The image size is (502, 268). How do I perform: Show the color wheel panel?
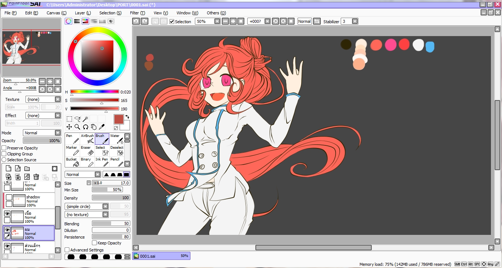pos(69,21)
